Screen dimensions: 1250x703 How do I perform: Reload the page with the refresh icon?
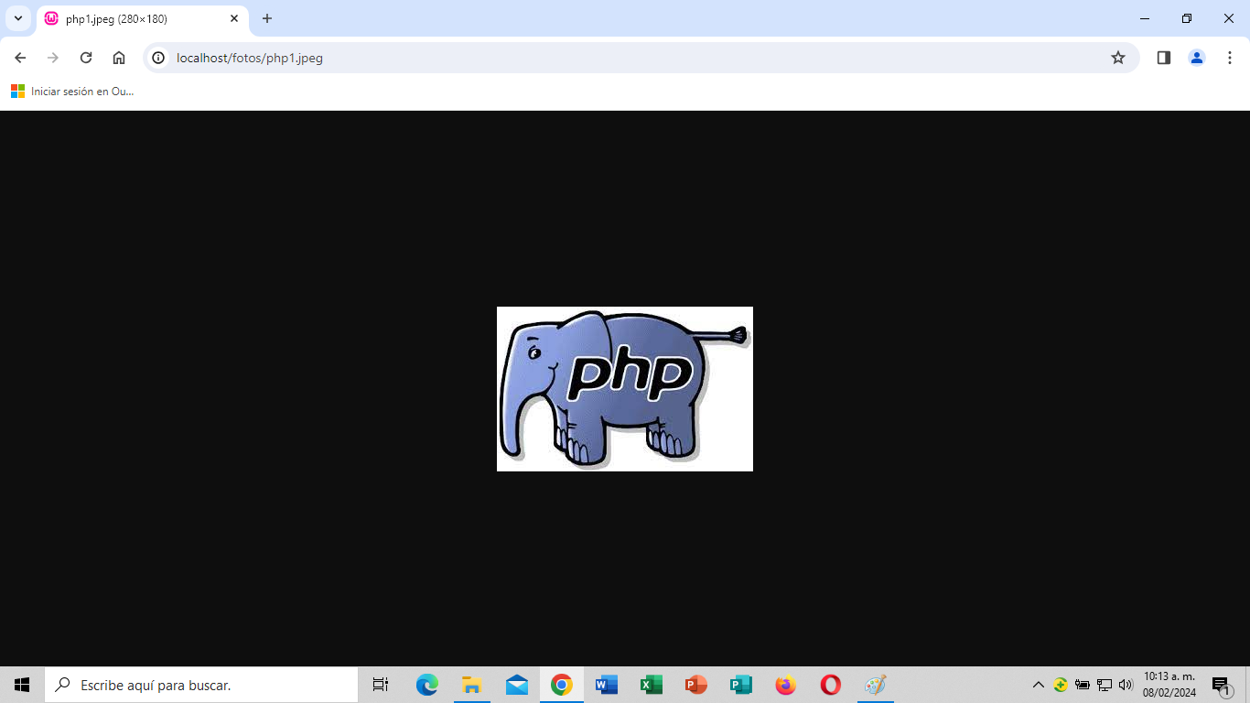[86, 58]
